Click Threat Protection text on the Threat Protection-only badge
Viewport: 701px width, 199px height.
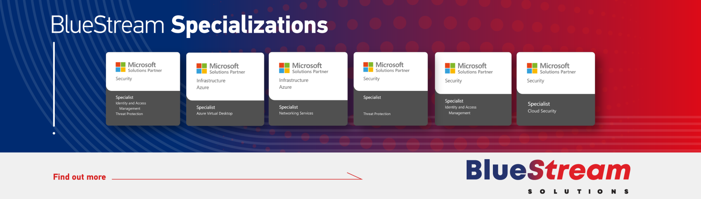(377, 114)
